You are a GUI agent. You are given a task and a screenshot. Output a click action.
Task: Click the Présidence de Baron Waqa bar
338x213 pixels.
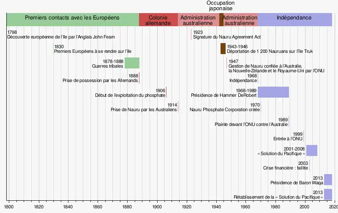[x=328, y=180]
